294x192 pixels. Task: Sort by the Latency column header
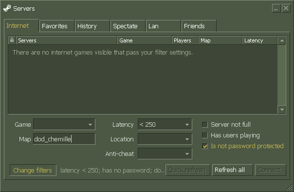tap(260, 40)
